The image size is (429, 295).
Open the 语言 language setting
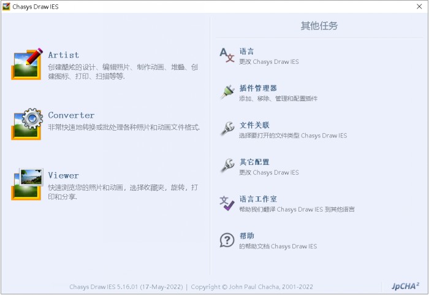point(246,52)
